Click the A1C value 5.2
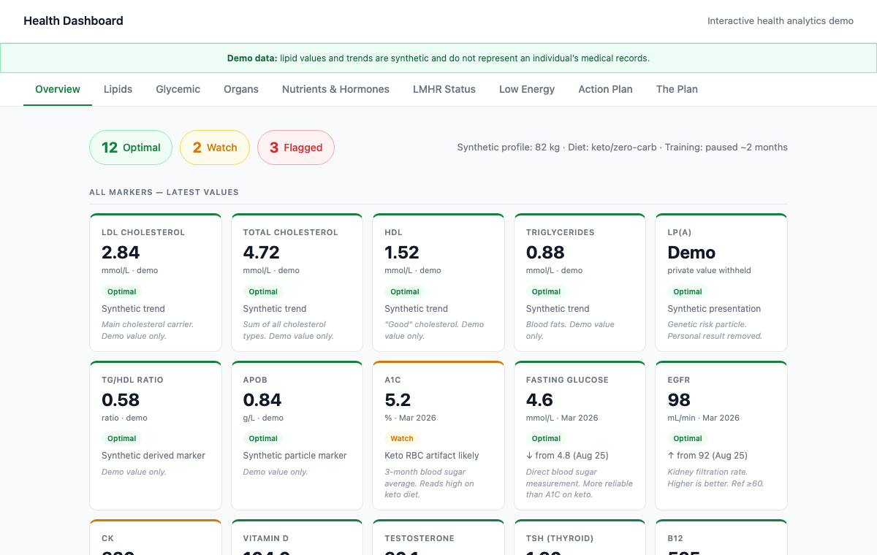Viewport: 877px width, 555px height. click(398, 400)
